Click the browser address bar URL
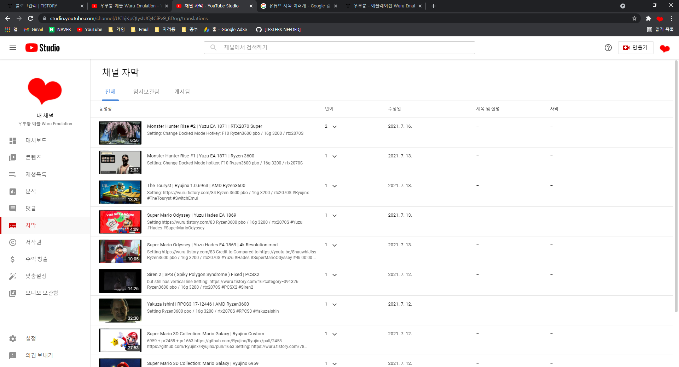 coord(129,18)
